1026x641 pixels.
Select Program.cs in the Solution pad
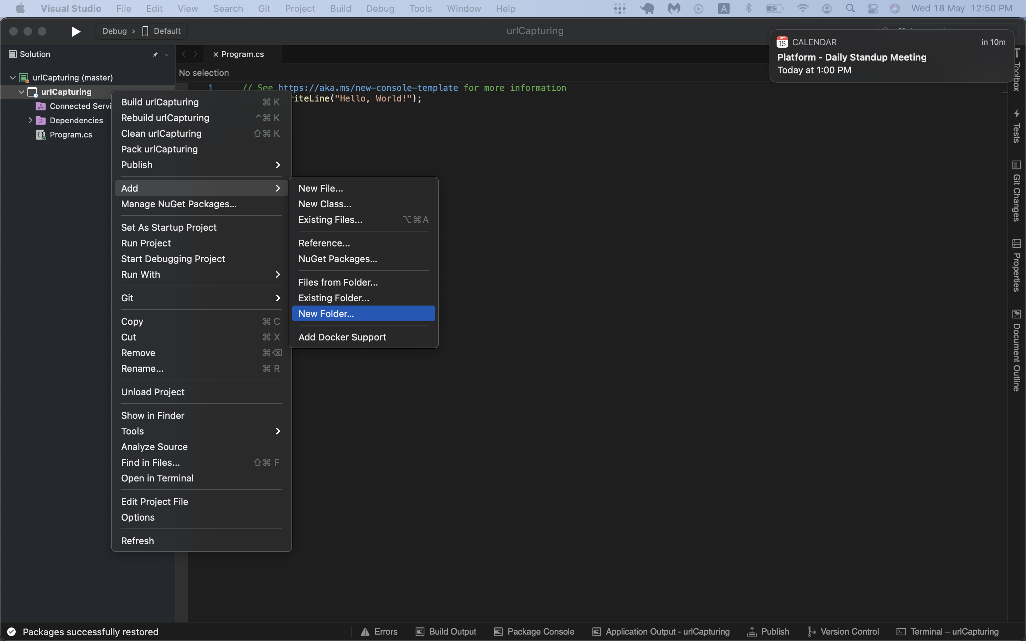[x=71, y=134]
